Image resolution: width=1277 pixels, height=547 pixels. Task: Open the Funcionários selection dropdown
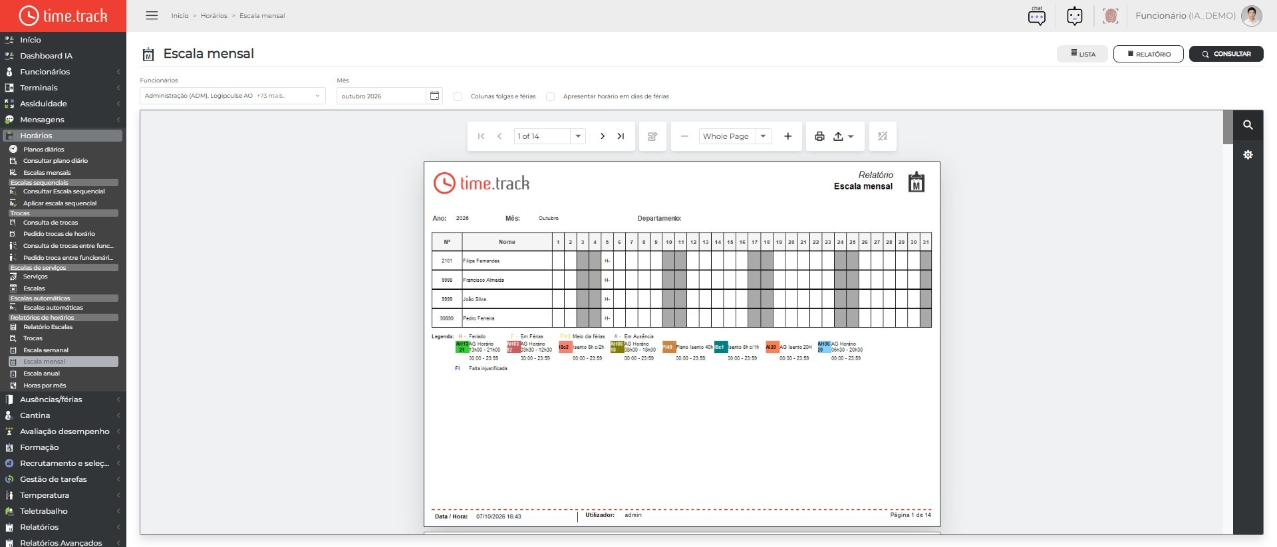point(233,96)
